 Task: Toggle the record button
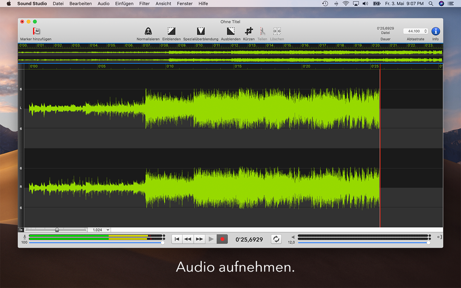222,239
